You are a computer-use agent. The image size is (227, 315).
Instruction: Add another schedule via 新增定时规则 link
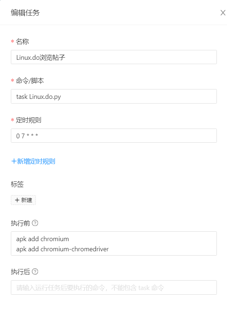click(33, 161)
